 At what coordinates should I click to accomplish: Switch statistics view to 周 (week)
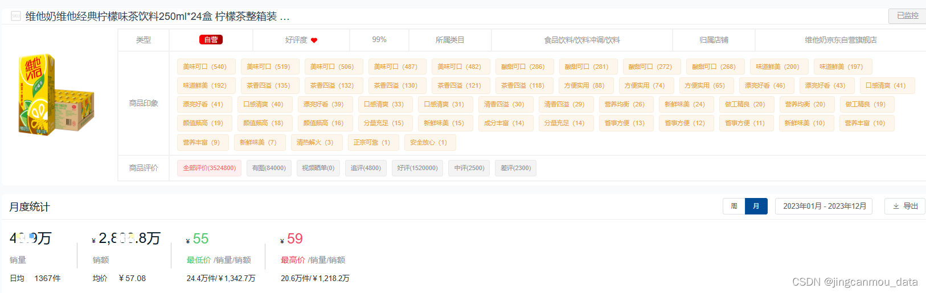point(734,206)
